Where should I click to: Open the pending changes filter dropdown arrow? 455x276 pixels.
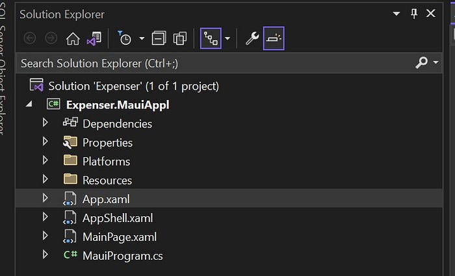(x=142, y=38)
